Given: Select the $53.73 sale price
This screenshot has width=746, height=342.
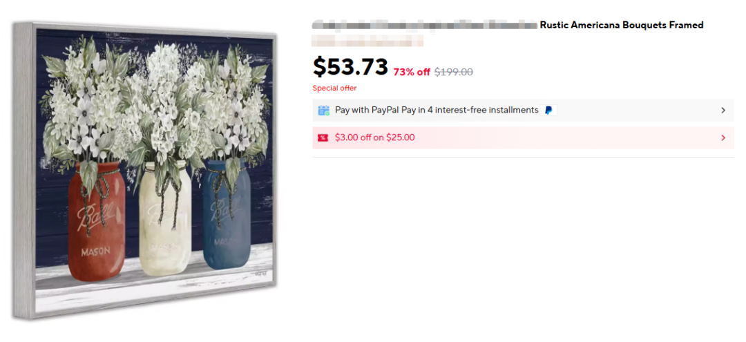Looking at the screenshot, I should [351, 66].
